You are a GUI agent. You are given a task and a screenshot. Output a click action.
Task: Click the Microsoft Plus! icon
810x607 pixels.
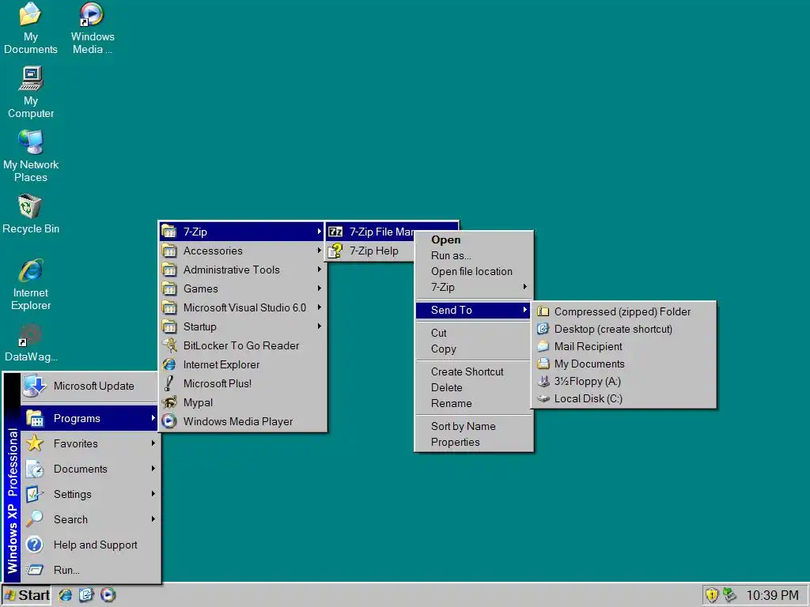tap(169, 383)
